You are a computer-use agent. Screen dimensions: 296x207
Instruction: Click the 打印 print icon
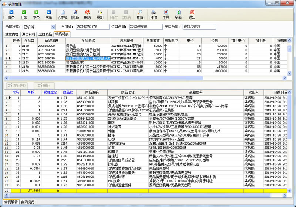[154, 15]
